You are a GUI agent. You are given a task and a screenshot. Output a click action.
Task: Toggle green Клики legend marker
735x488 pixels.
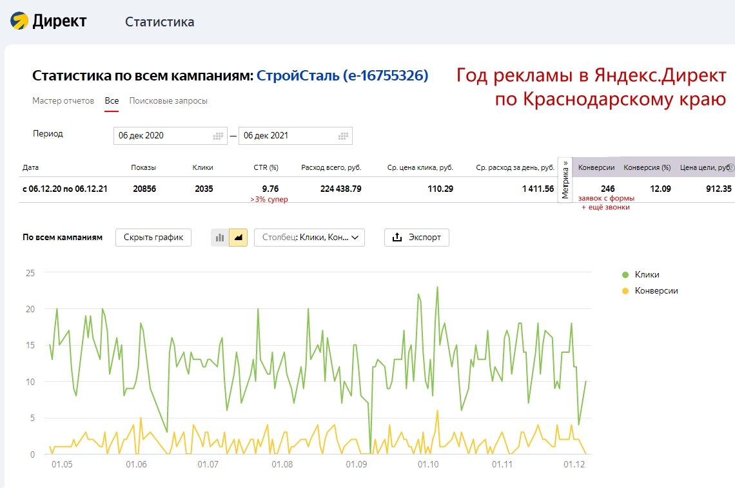point(625,275)
